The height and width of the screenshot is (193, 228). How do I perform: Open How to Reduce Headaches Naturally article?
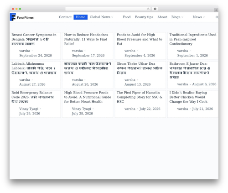[x=86, y=39]
